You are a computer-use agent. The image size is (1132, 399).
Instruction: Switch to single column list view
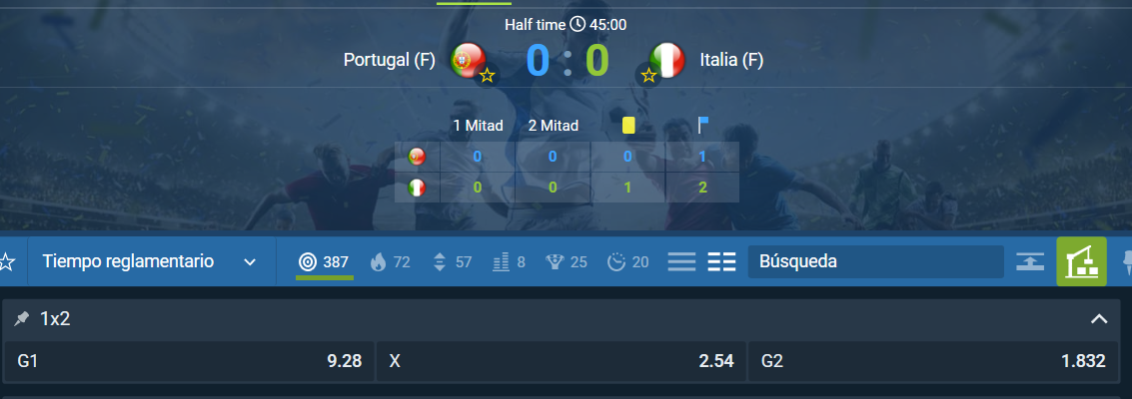tap(681, 261)
